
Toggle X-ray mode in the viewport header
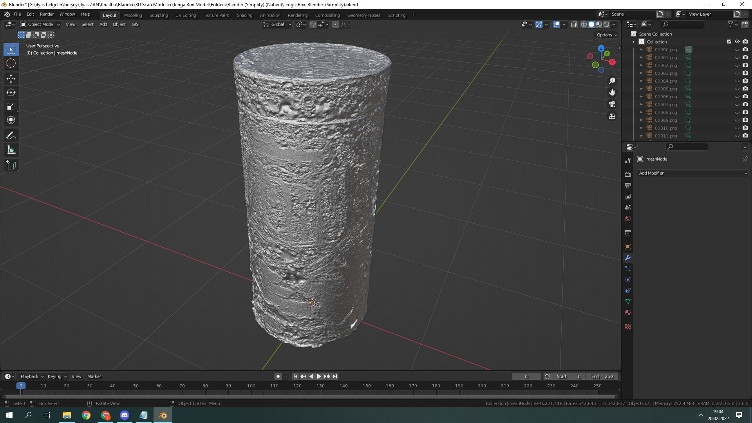(574, 24)
